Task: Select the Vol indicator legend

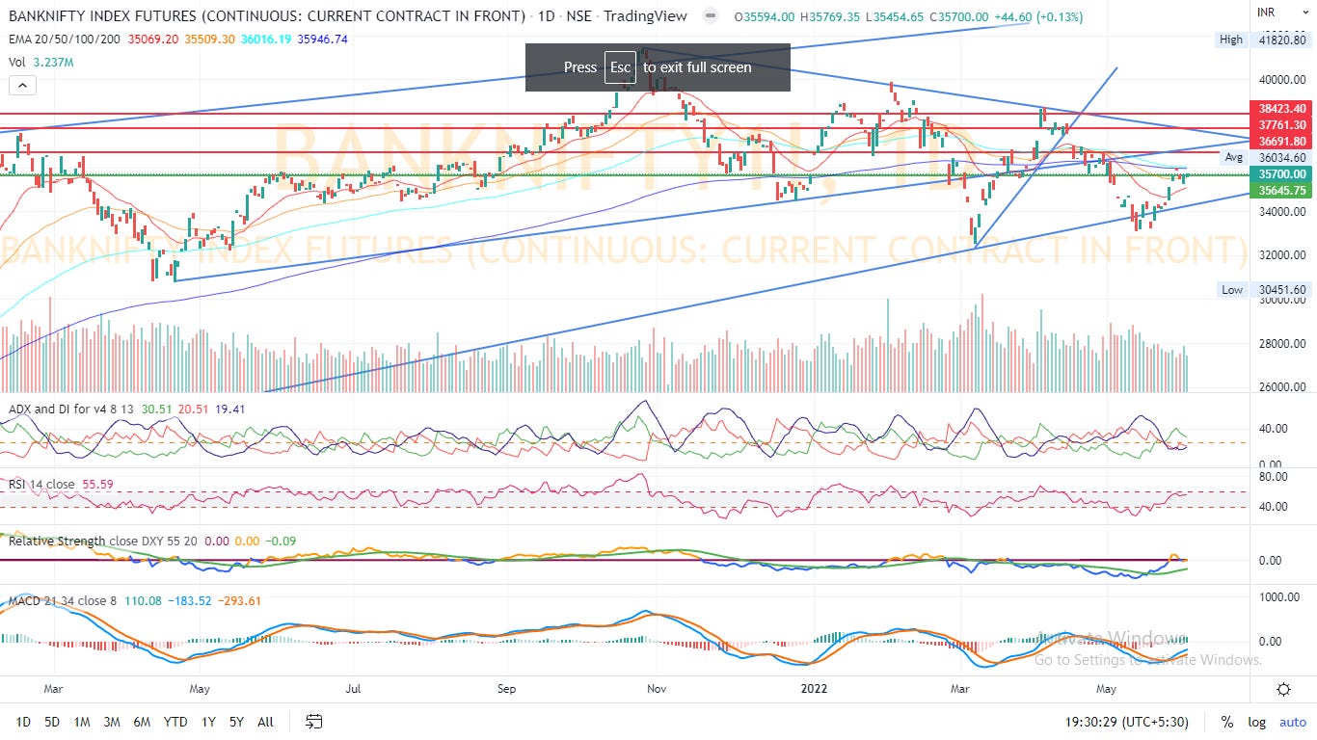Action: click(18, 62)
